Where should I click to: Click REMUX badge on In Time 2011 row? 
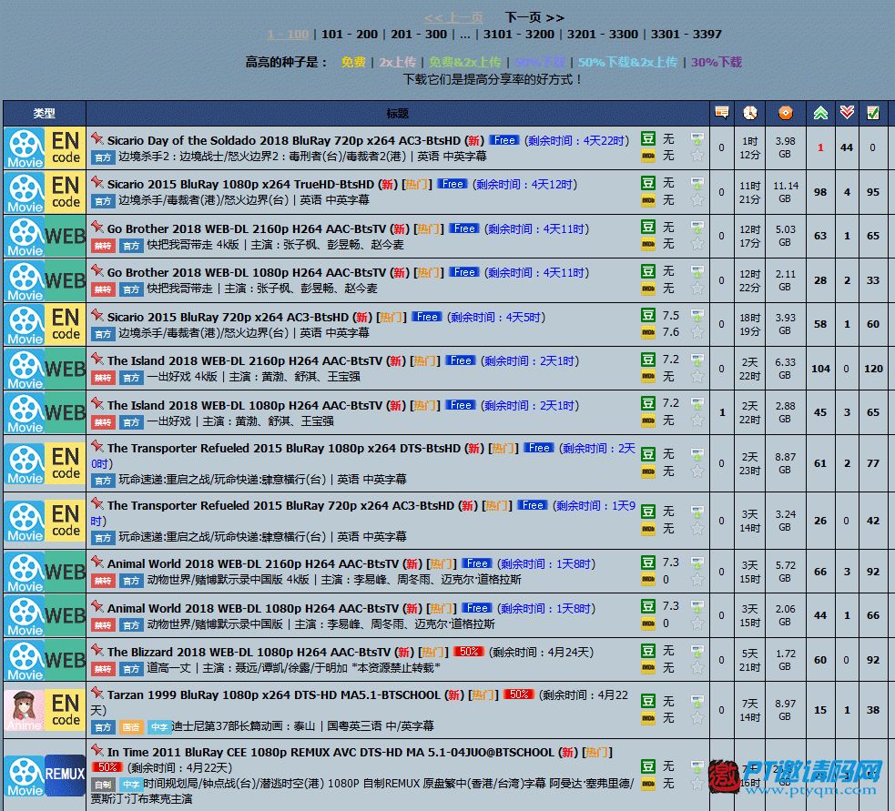[65, 775]
